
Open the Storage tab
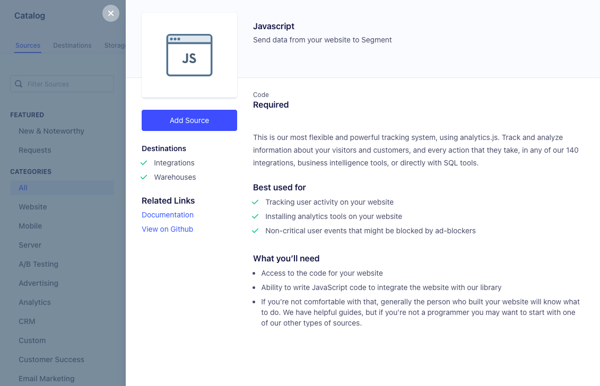pos(115,46)
